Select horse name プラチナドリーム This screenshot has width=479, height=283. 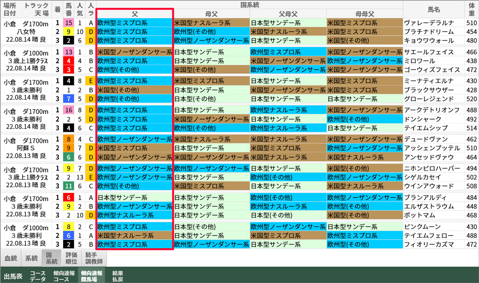click(429, 32)
